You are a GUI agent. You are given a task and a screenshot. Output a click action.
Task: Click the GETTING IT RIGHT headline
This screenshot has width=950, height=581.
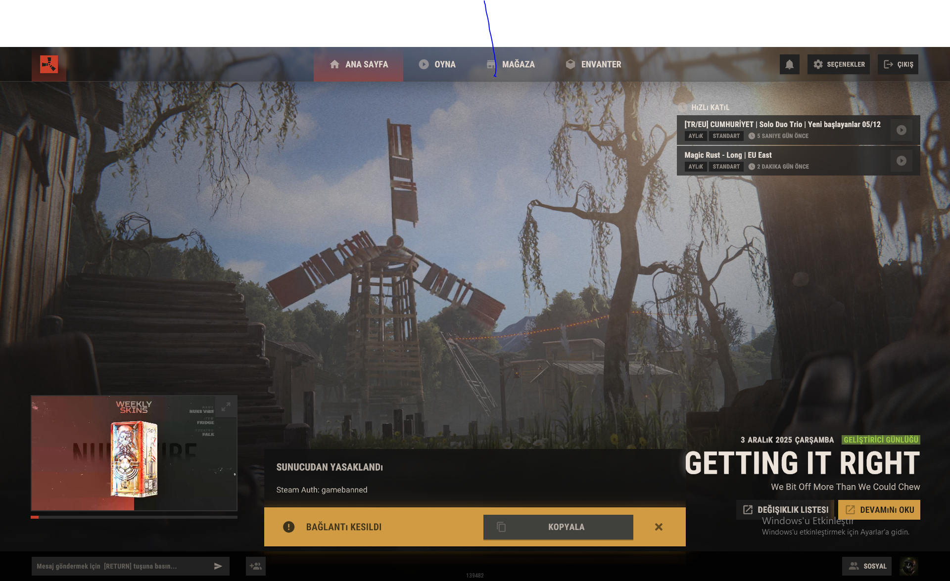pos(802,463)
